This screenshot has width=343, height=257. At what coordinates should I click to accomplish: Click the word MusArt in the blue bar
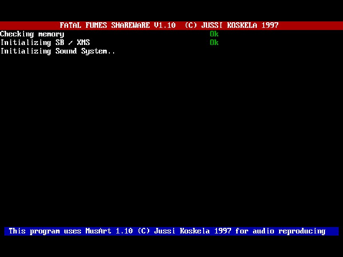click(x=98, y=231)
